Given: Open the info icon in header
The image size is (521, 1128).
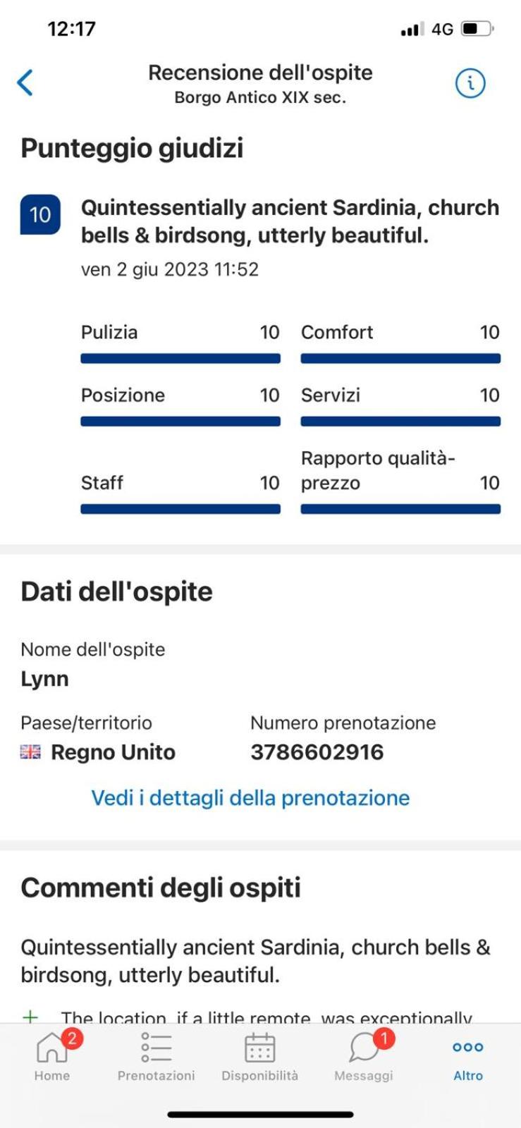Looking at the screenshot, I should pos(470,83).
